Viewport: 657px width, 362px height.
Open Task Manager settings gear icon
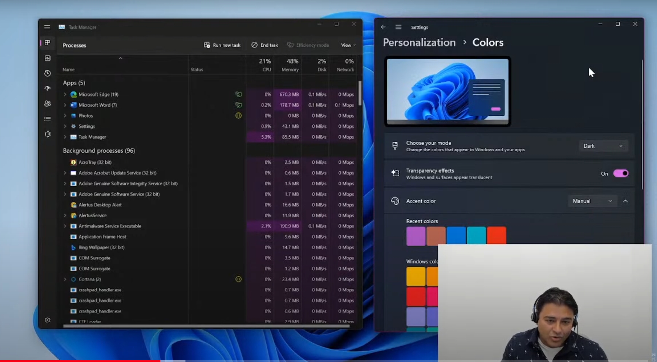pyautogui.click(x=48, y=320)
